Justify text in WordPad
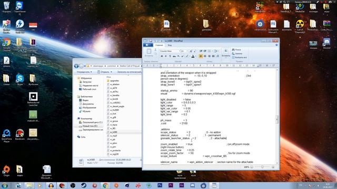The image size is (337, 189). [x=213, y=56]
